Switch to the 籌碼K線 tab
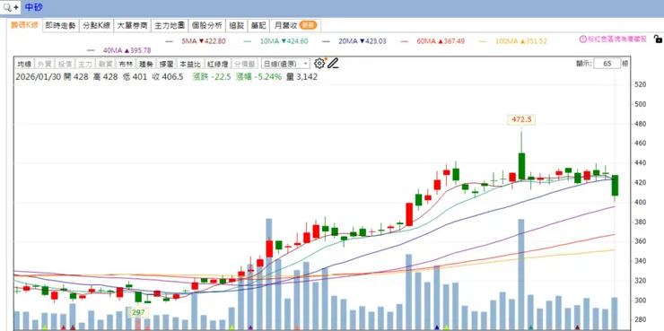664x331 pixels. click(24, 25)
